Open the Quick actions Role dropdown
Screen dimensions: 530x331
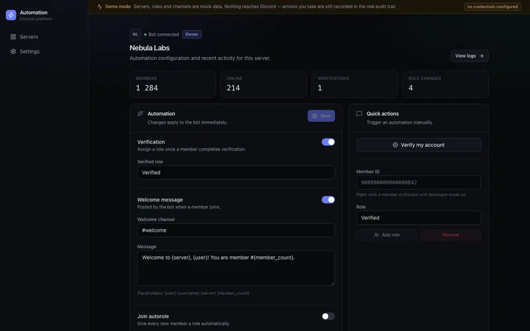tap(419, 218)
